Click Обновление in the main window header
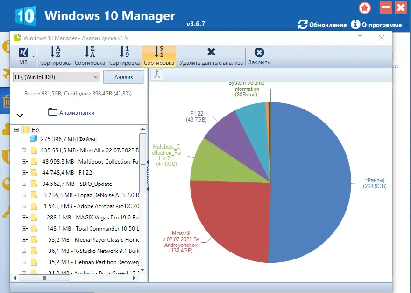Viewport: 411px width, 293px height. pos(322,25)
